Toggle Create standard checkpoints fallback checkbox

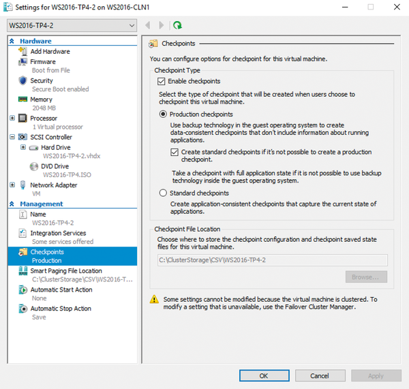175,152
